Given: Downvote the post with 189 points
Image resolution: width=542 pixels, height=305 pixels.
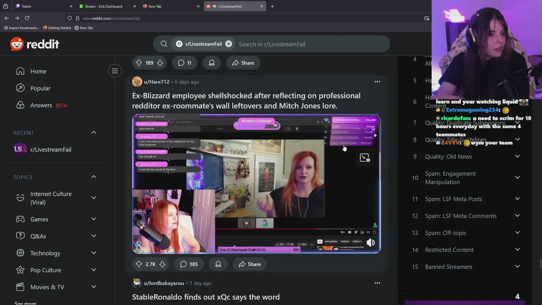Looking at the screenshot, I should click(160, 63).
